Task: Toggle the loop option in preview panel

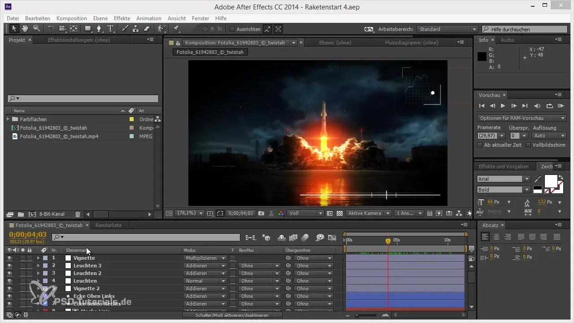Action: click(x=549, y=106)
